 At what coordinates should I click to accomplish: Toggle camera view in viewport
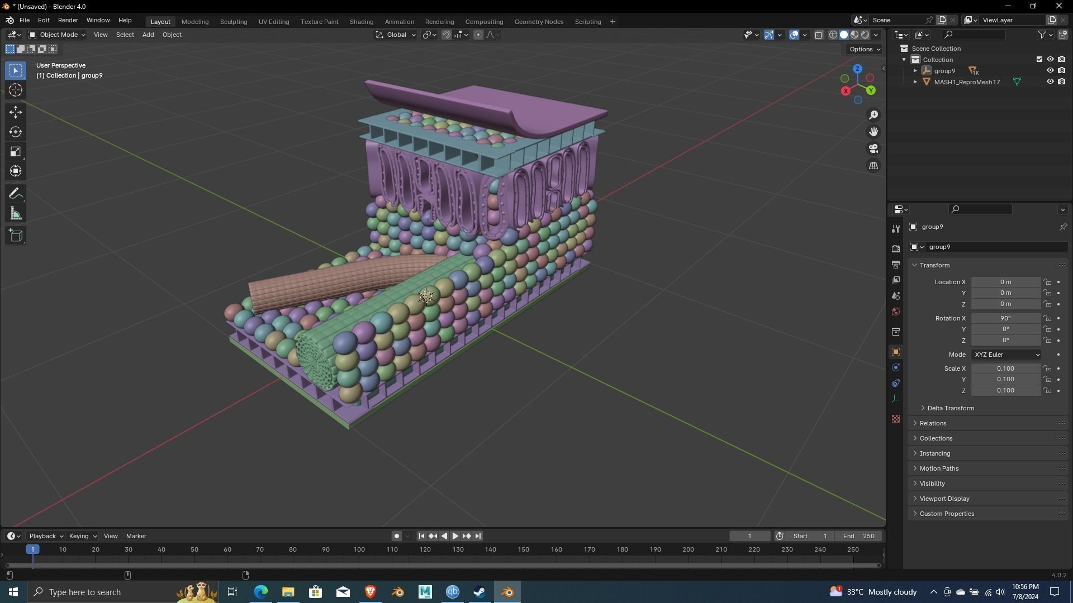coord(873,149)
